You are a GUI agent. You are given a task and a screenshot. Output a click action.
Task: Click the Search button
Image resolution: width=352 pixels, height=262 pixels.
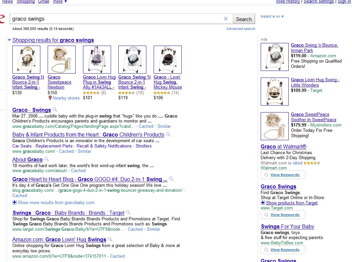point(244,19)
